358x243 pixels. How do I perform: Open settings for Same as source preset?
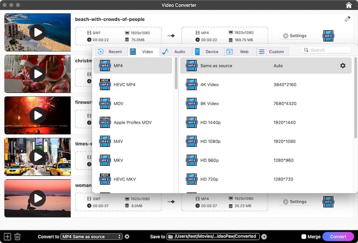coord(343,66)
